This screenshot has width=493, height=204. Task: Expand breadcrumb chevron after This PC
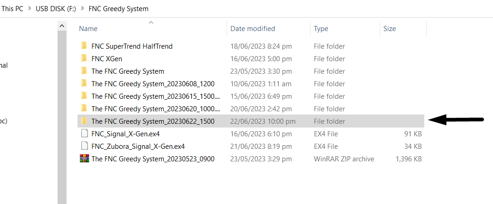[29, 9]
